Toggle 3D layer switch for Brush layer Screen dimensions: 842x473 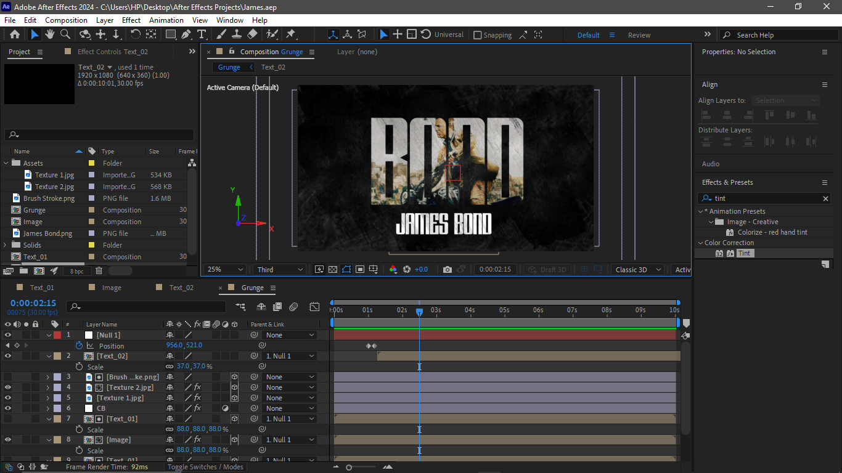234,377
